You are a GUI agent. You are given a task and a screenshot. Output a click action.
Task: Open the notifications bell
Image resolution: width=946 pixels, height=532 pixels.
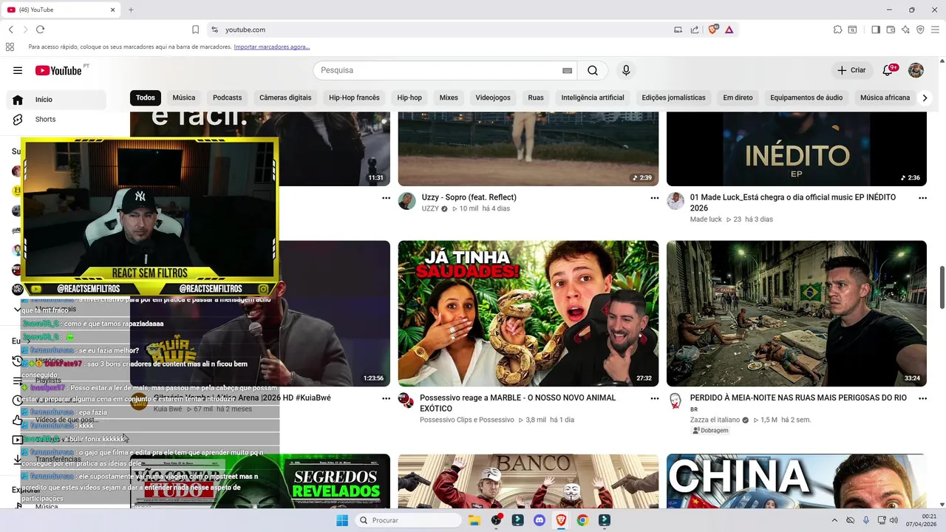(x=888, y=70)
